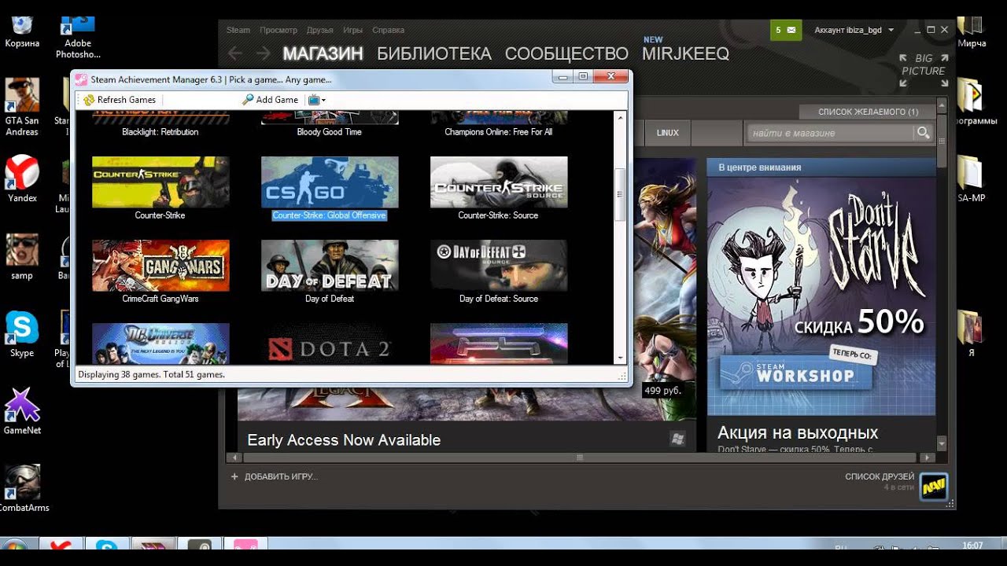Open the Don't Starve featured banner
The height and width of the screenshot is (566, 1007).
click(x=821, y=295)
